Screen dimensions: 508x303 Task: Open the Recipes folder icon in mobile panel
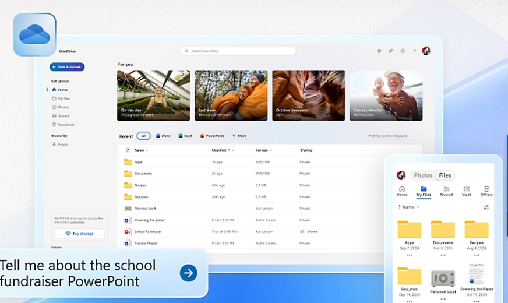coord(477,230)
